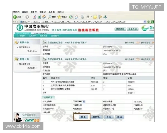This screenshot has width=167, height=133.
Task: Click the amount 0.14 in row 2
Action: pos(129,86)
